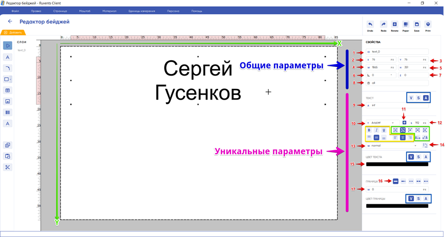
Task: Select S mode for ЦВЕТ ГРАНИЦЫ
Action: point(418,199)
